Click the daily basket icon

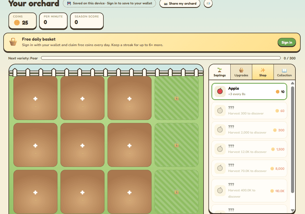[13, 42]
